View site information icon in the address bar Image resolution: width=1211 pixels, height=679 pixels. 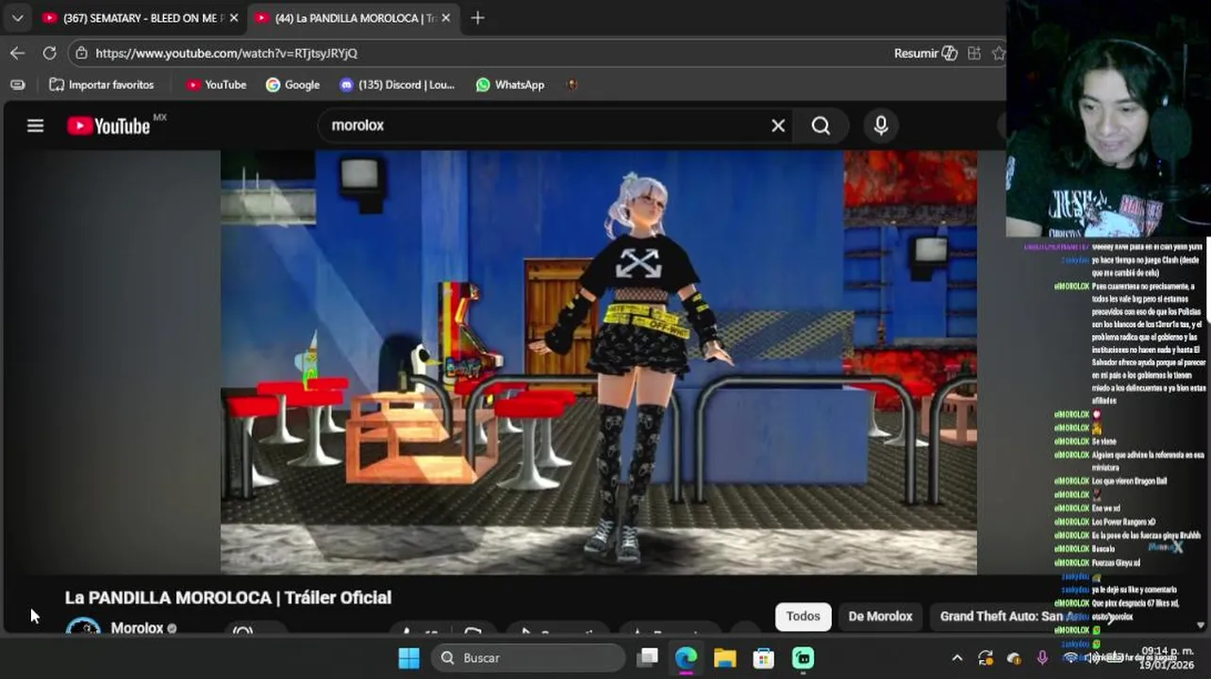(x=82, y=53)
